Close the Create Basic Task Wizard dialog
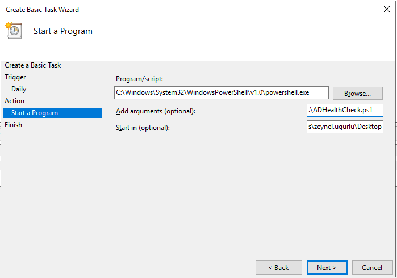The height and width of the screenshot is (278, 397). 386,9
